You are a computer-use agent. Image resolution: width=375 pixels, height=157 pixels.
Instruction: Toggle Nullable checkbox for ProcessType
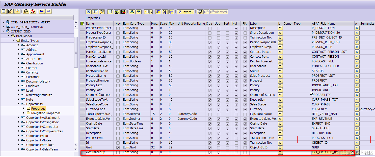point(236,138)
